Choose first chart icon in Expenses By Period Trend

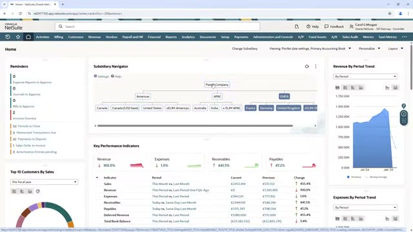(x=337, y=218)
